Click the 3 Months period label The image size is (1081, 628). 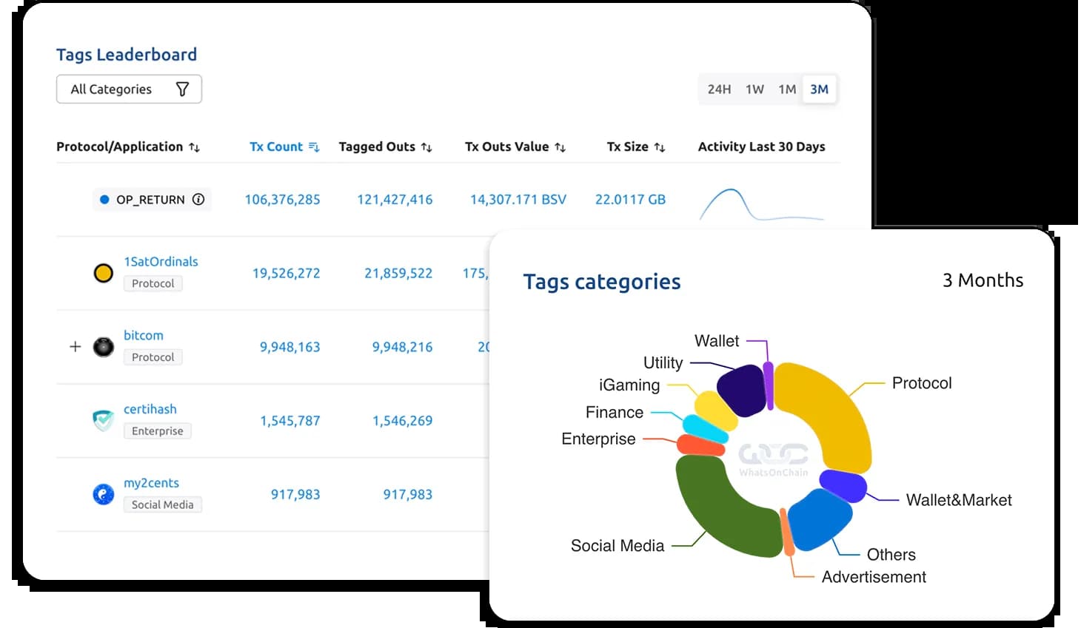[983, 280]
